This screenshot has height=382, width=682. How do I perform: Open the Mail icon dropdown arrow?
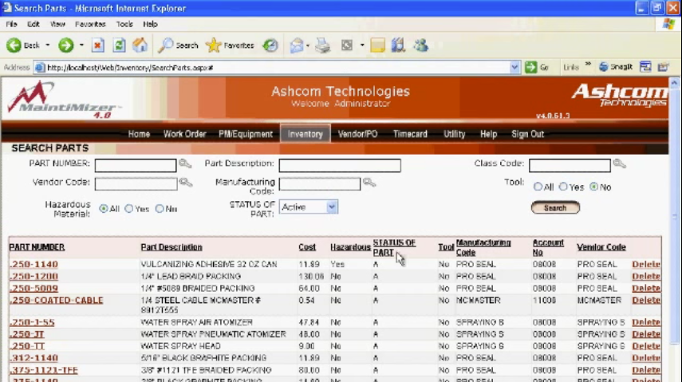(308, 45)
